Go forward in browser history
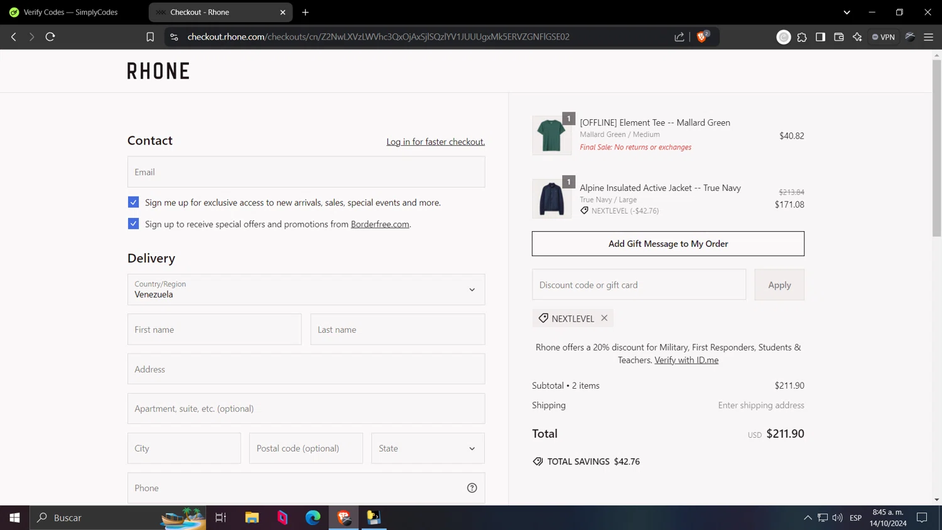The image size is (942, 530). click(x=31, y=37)
